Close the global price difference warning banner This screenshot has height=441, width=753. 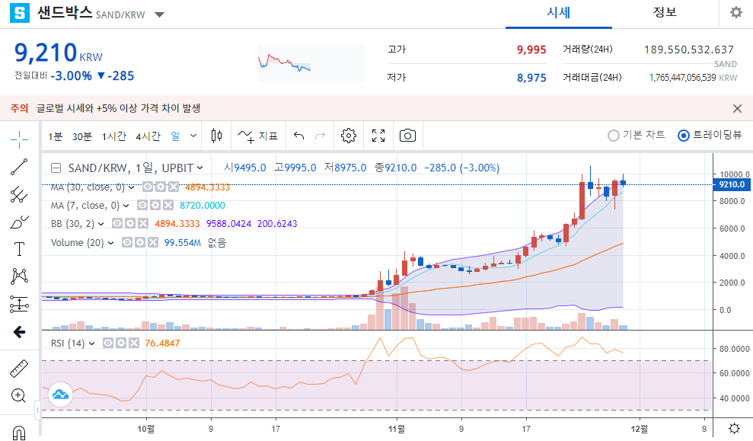click(738, 109)
